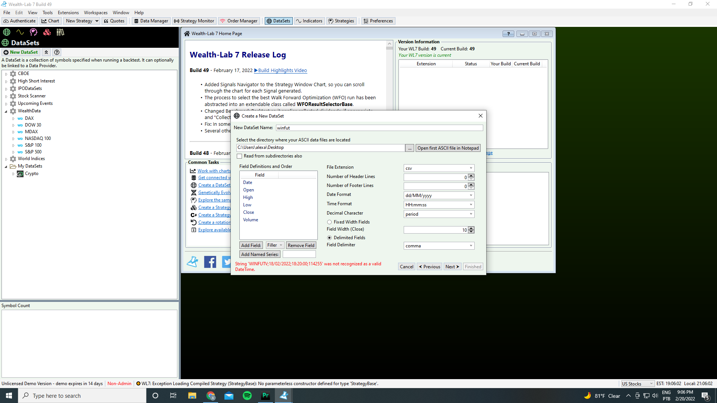
Task: Click the New DataSet Name input field
Action: click(379, 128)
